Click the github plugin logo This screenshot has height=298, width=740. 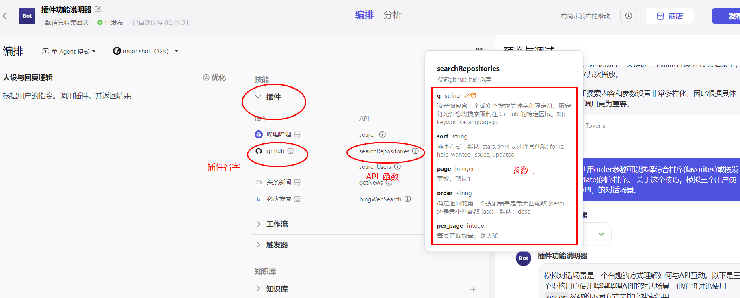tap(259, 151)
